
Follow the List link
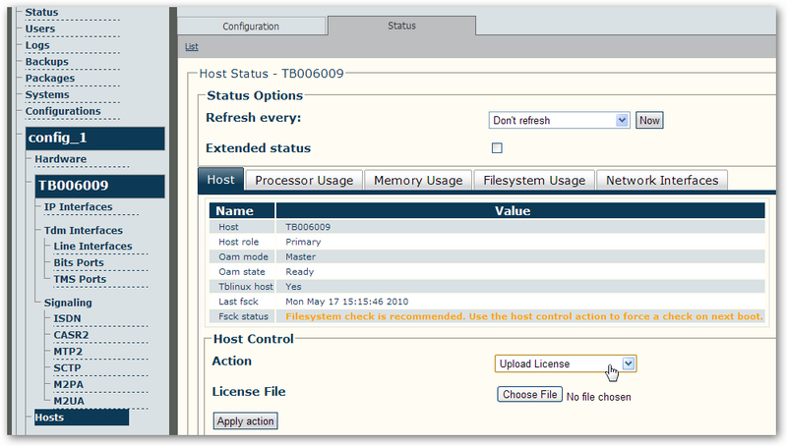191,46
